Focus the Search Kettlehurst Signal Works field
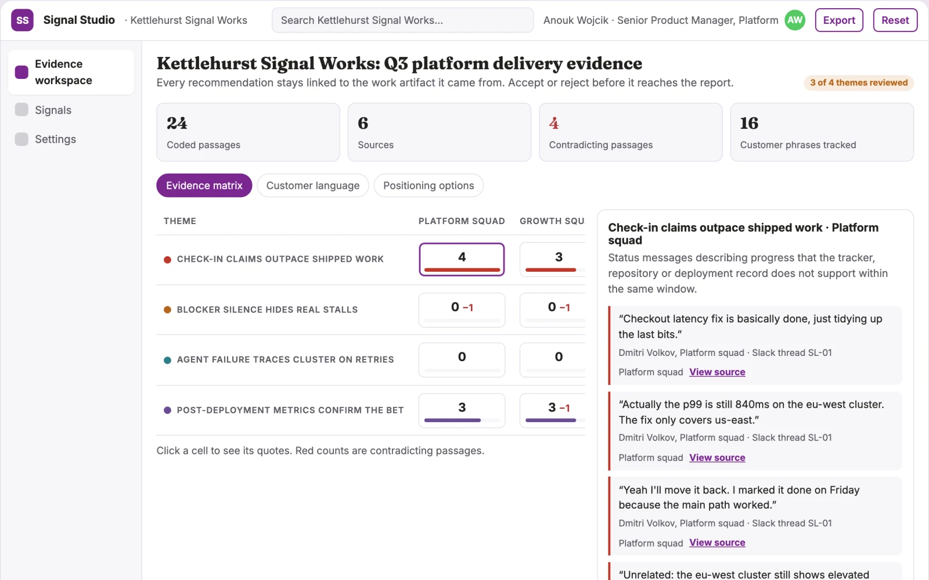The width and height of the screenshot is (929, 580). pos(402,20)
